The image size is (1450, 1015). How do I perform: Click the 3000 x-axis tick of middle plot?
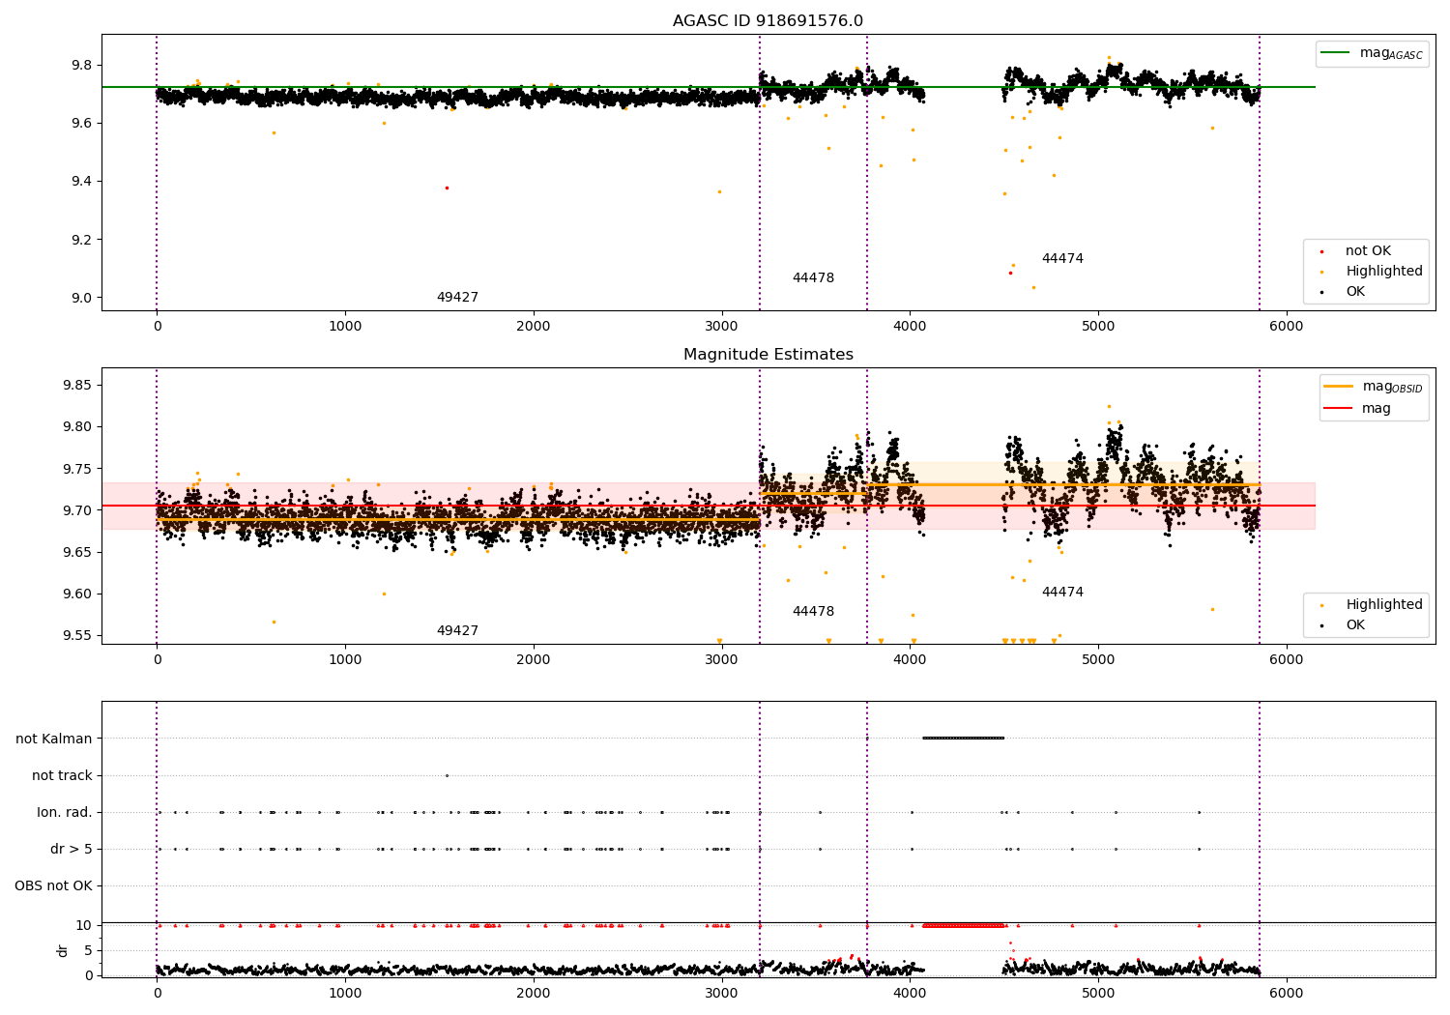point(721,659)
